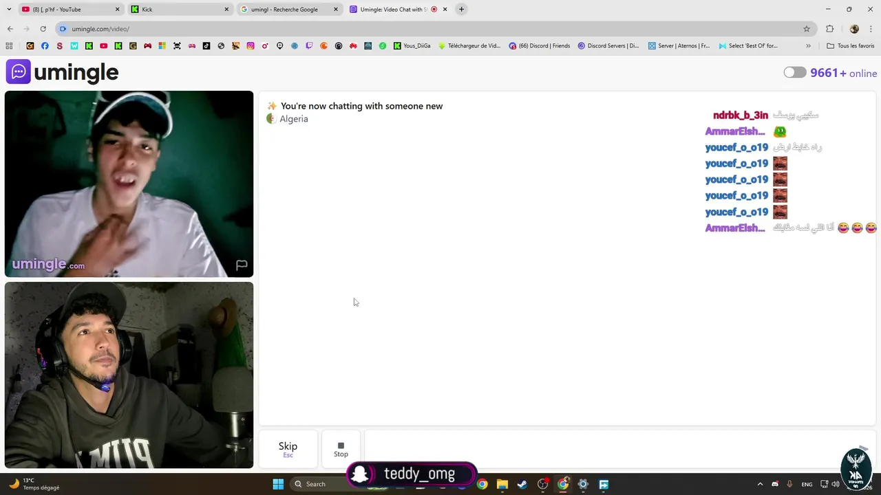Open the Facebook bookmark

click(45, 46)
